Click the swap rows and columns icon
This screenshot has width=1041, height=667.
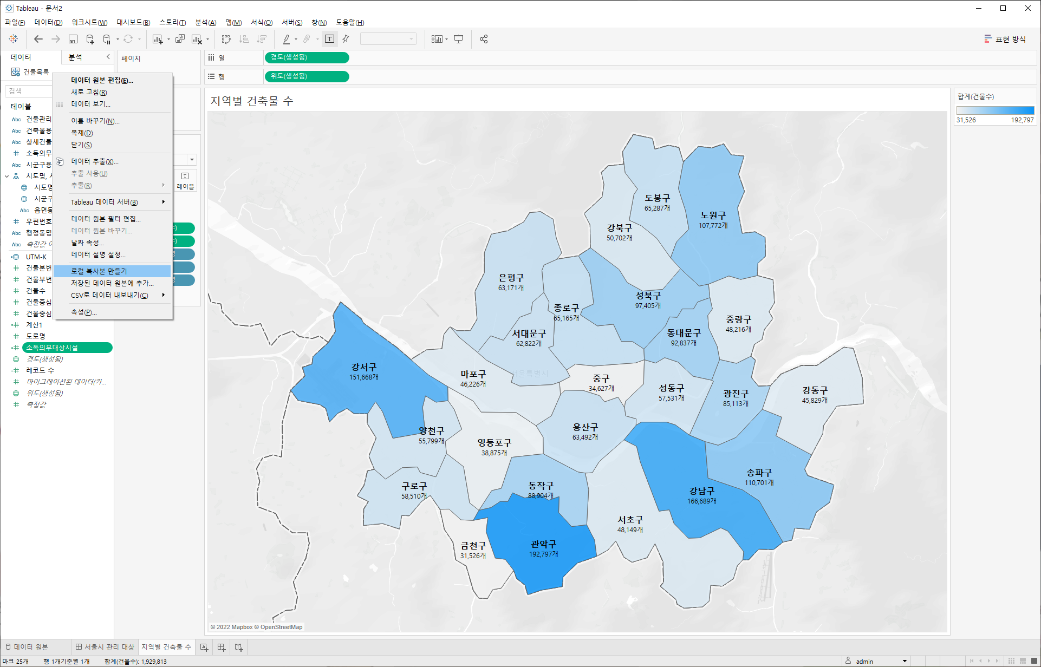[226, 39]
